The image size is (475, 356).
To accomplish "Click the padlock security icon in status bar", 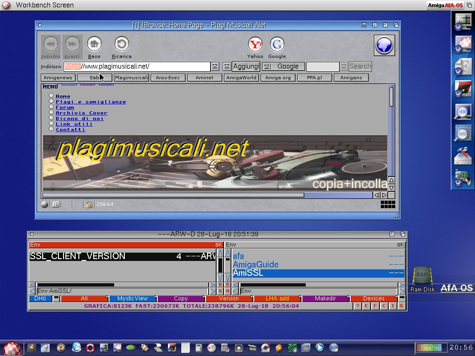I will tap(89, 204).
